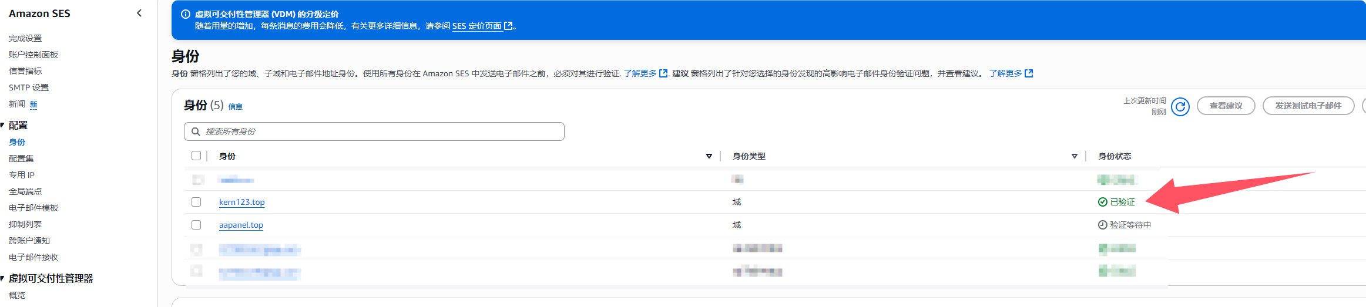Click the 已验证 status text

1123,202
